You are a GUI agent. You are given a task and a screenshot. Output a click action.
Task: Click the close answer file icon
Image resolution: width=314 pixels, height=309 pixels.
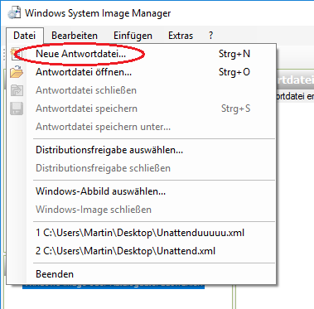click(x=17, y=90)
